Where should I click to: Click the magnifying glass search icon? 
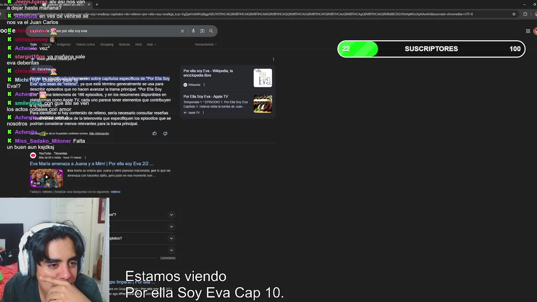point(211,31)
